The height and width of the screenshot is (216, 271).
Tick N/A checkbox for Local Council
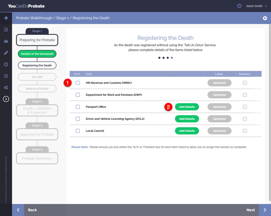[78, 131]
